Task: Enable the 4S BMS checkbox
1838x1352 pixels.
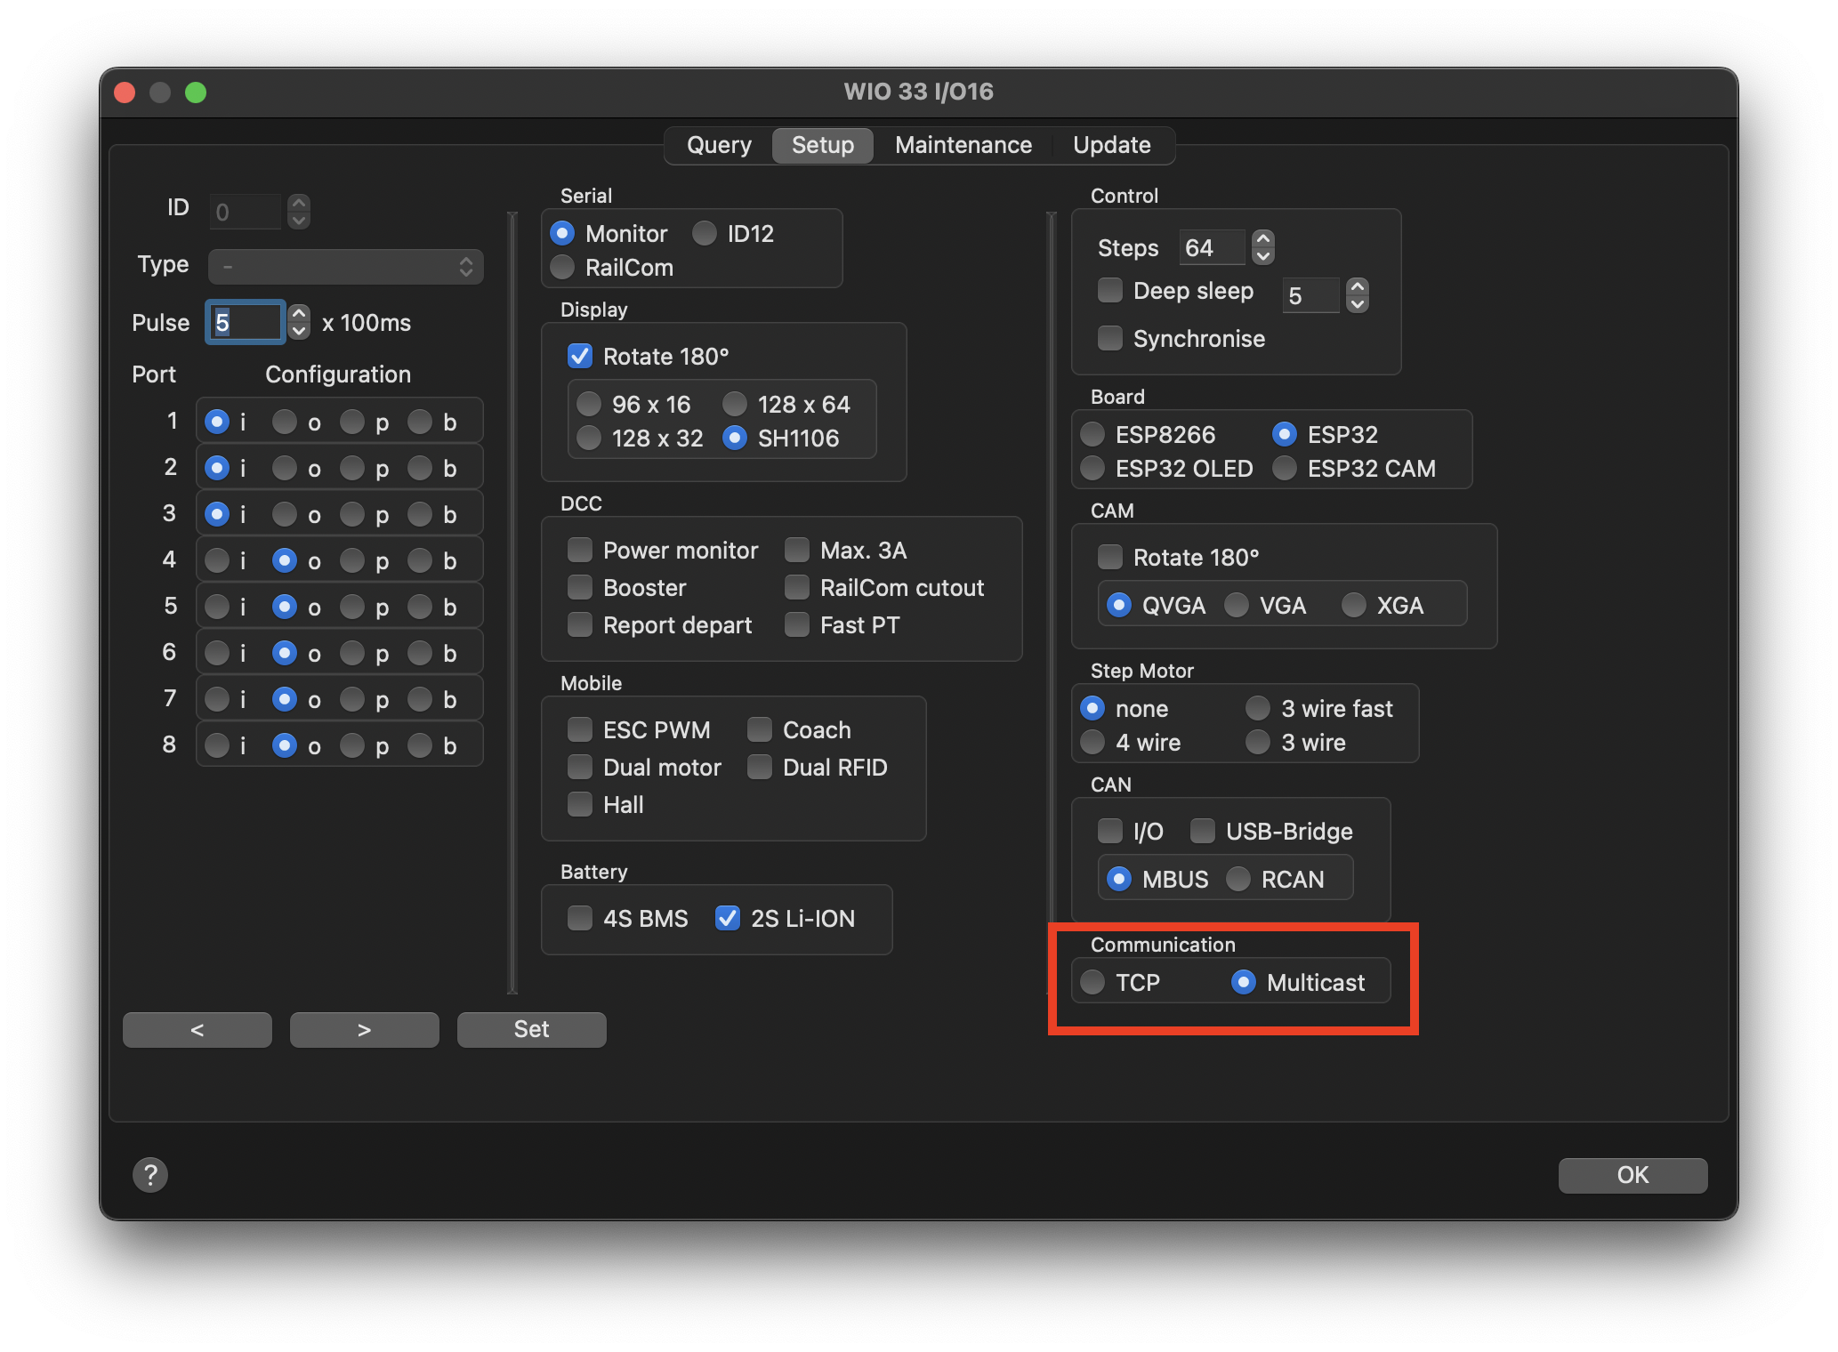Action: coord(580,918)
